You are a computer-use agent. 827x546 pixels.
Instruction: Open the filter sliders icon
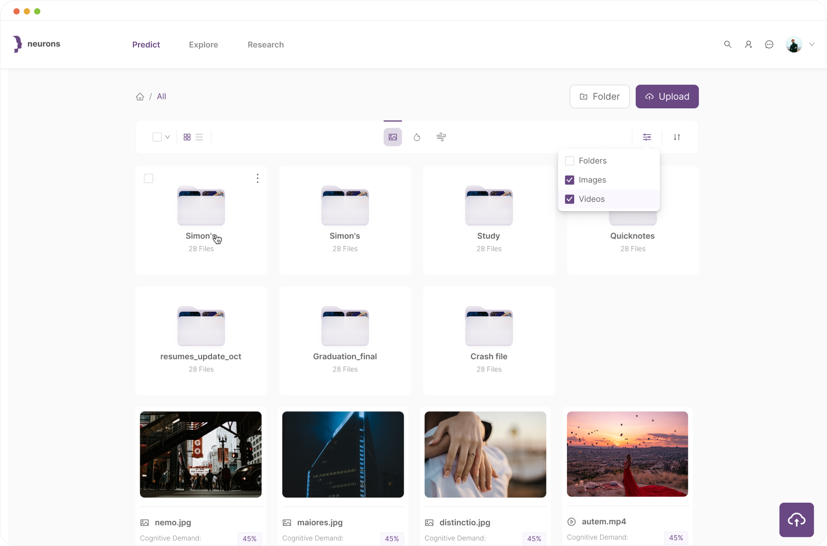coord(647,137)
